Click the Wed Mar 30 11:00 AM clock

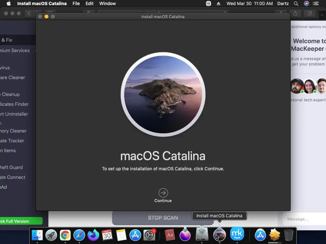pos(250,3)
